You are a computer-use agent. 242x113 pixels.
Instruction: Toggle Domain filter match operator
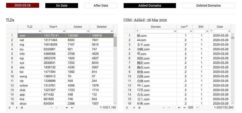click(x=137, y=31)
